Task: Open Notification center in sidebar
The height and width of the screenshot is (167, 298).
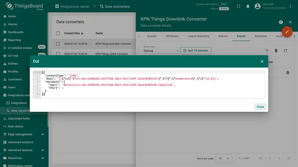Action: [24, 166]
